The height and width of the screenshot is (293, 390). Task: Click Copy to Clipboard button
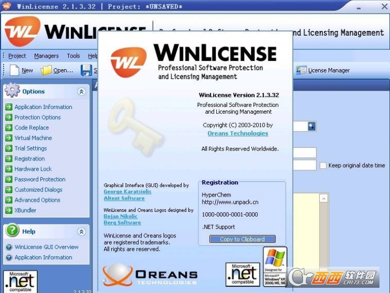[x=243, y=239]
